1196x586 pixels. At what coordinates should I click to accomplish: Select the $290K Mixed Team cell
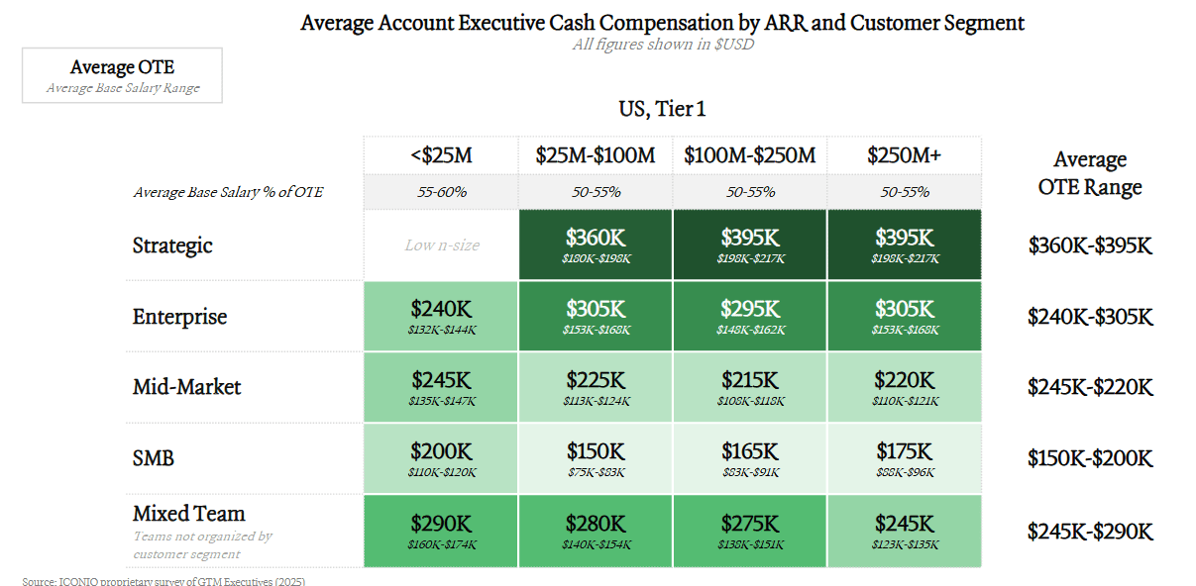441,531
